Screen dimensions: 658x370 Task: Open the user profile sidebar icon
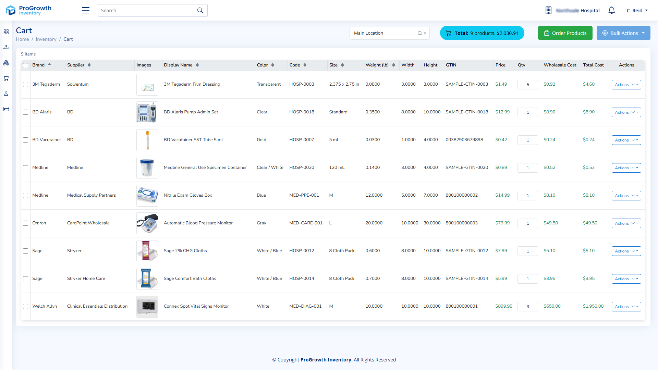[6, 94]
